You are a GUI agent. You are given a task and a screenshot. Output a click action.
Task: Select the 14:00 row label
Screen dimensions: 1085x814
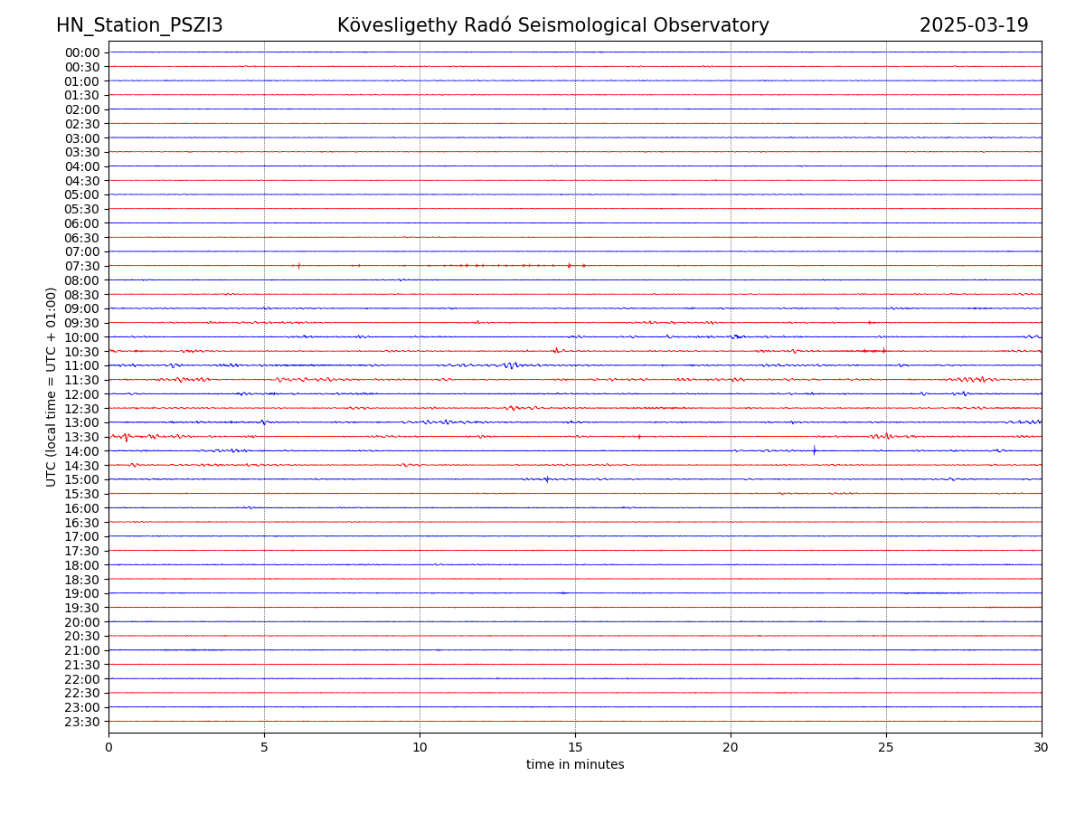tap(81, 451)
